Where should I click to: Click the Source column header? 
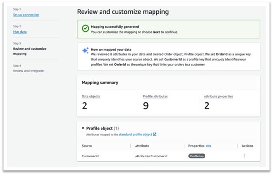click(x=86, y=146)
